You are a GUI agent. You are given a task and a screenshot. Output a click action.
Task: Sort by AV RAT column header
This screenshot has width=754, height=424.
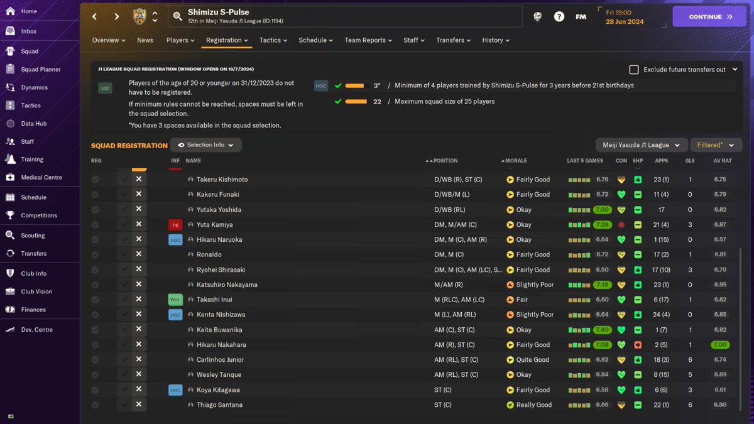click(722, 161)
